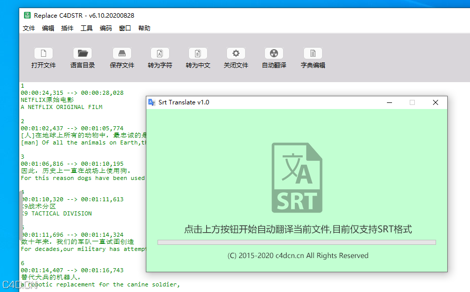Open the 编辑 menu
Screen dimensions: 470x292
tap(48, 28)
